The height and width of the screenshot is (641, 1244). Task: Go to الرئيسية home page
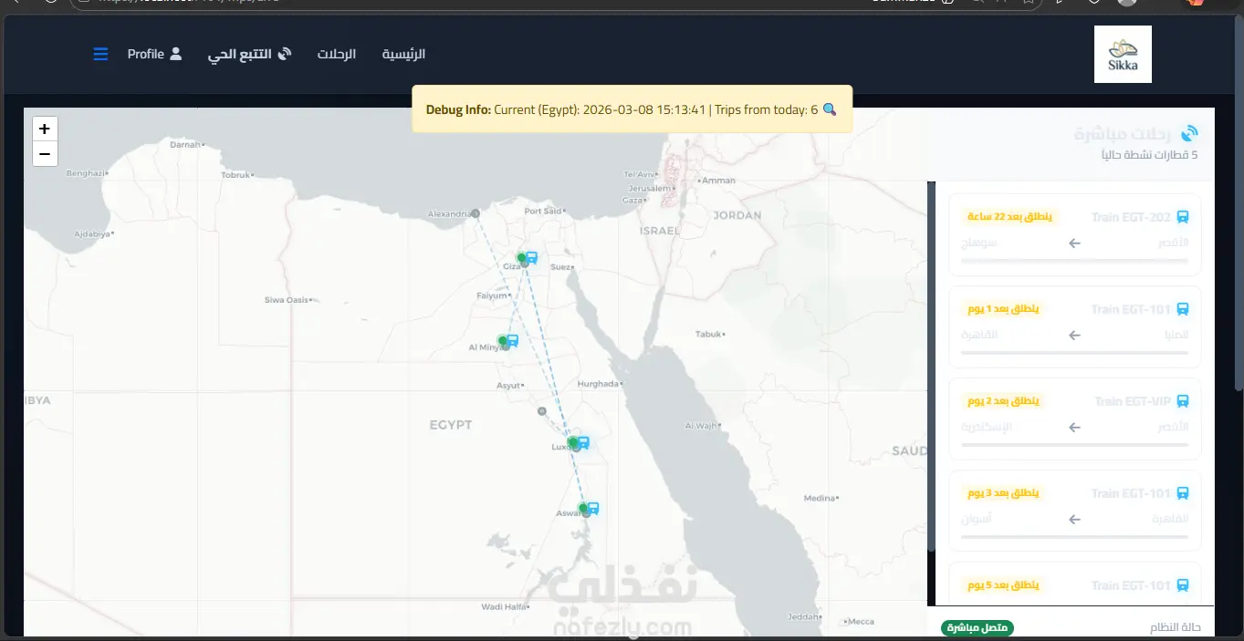point(403,54)
